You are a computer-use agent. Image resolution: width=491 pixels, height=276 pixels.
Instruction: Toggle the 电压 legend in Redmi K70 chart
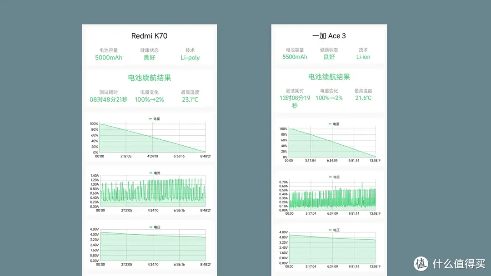[155, 227]
